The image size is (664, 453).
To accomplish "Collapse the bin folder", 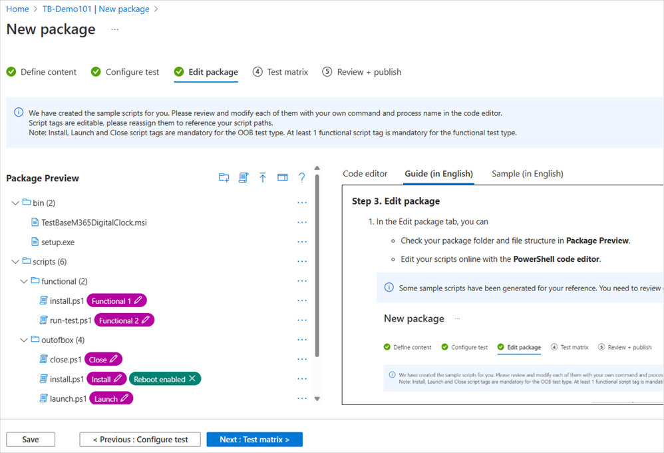I will pos(15,203).
